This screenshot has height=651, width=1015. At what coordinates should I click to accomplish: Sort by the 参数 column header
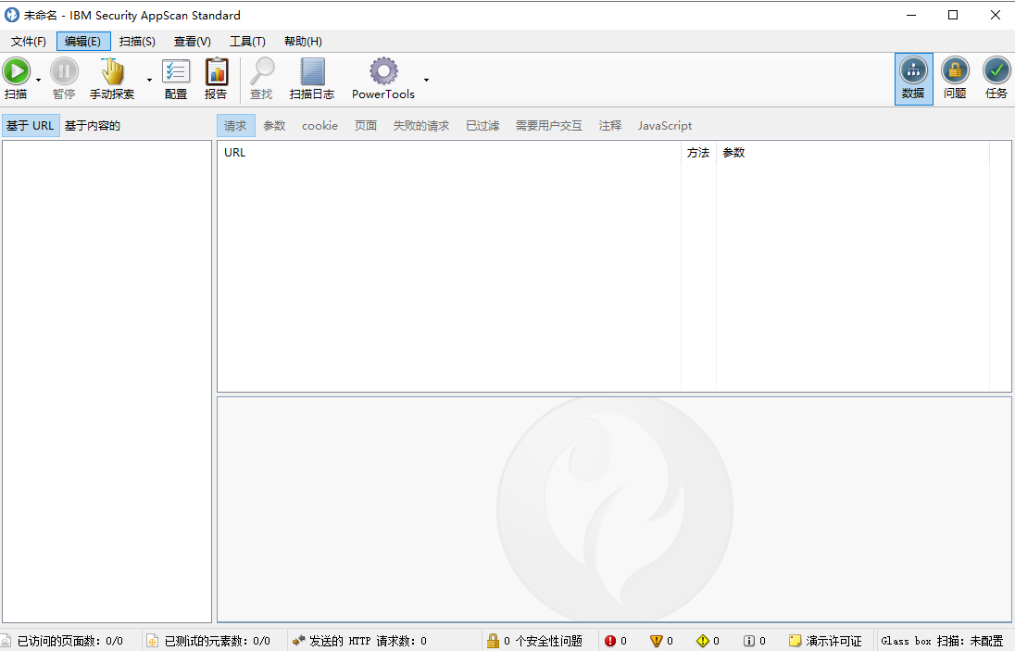tap(853, 153)
